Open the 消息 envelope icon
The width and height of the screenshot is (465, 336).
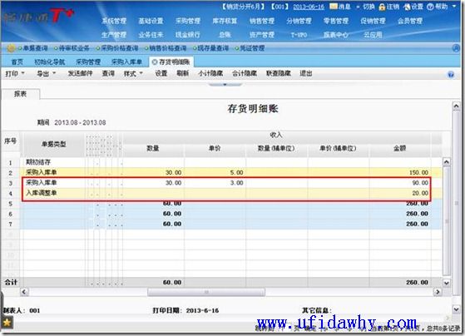(x=334, y=6)
